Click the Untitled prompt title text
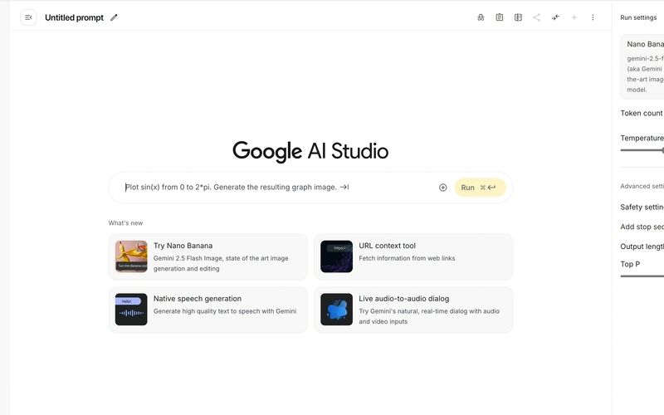The image size is (664, 415). pos(74,17)
